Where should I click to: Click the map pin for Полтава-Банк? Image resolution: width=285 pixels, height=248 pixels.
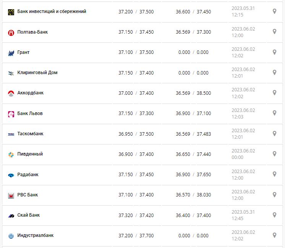tap(274, 32)
